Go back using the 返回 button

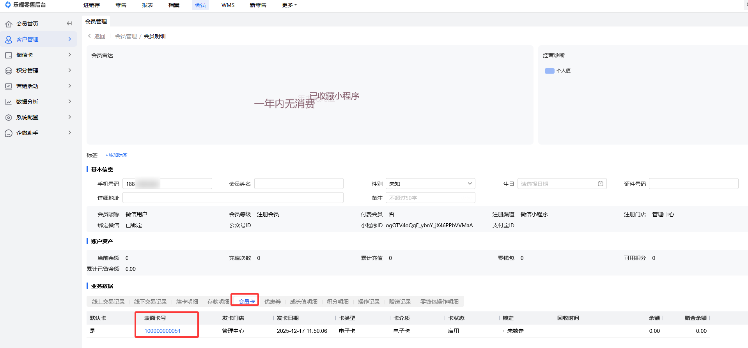[97, 36]
